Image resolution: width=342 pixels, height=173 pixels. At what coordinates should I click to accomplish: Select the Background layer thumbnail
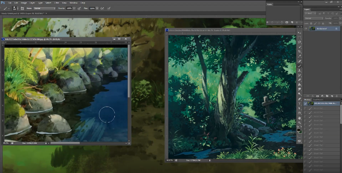(x=312, y=29)
